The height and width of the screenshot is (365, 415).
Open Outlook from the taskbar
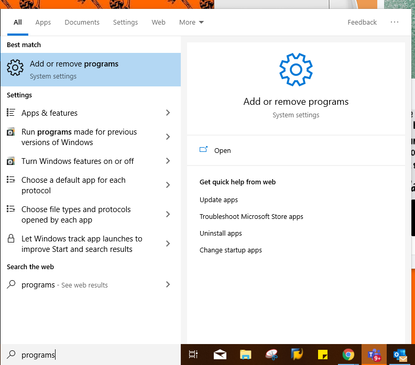(400, 355)
